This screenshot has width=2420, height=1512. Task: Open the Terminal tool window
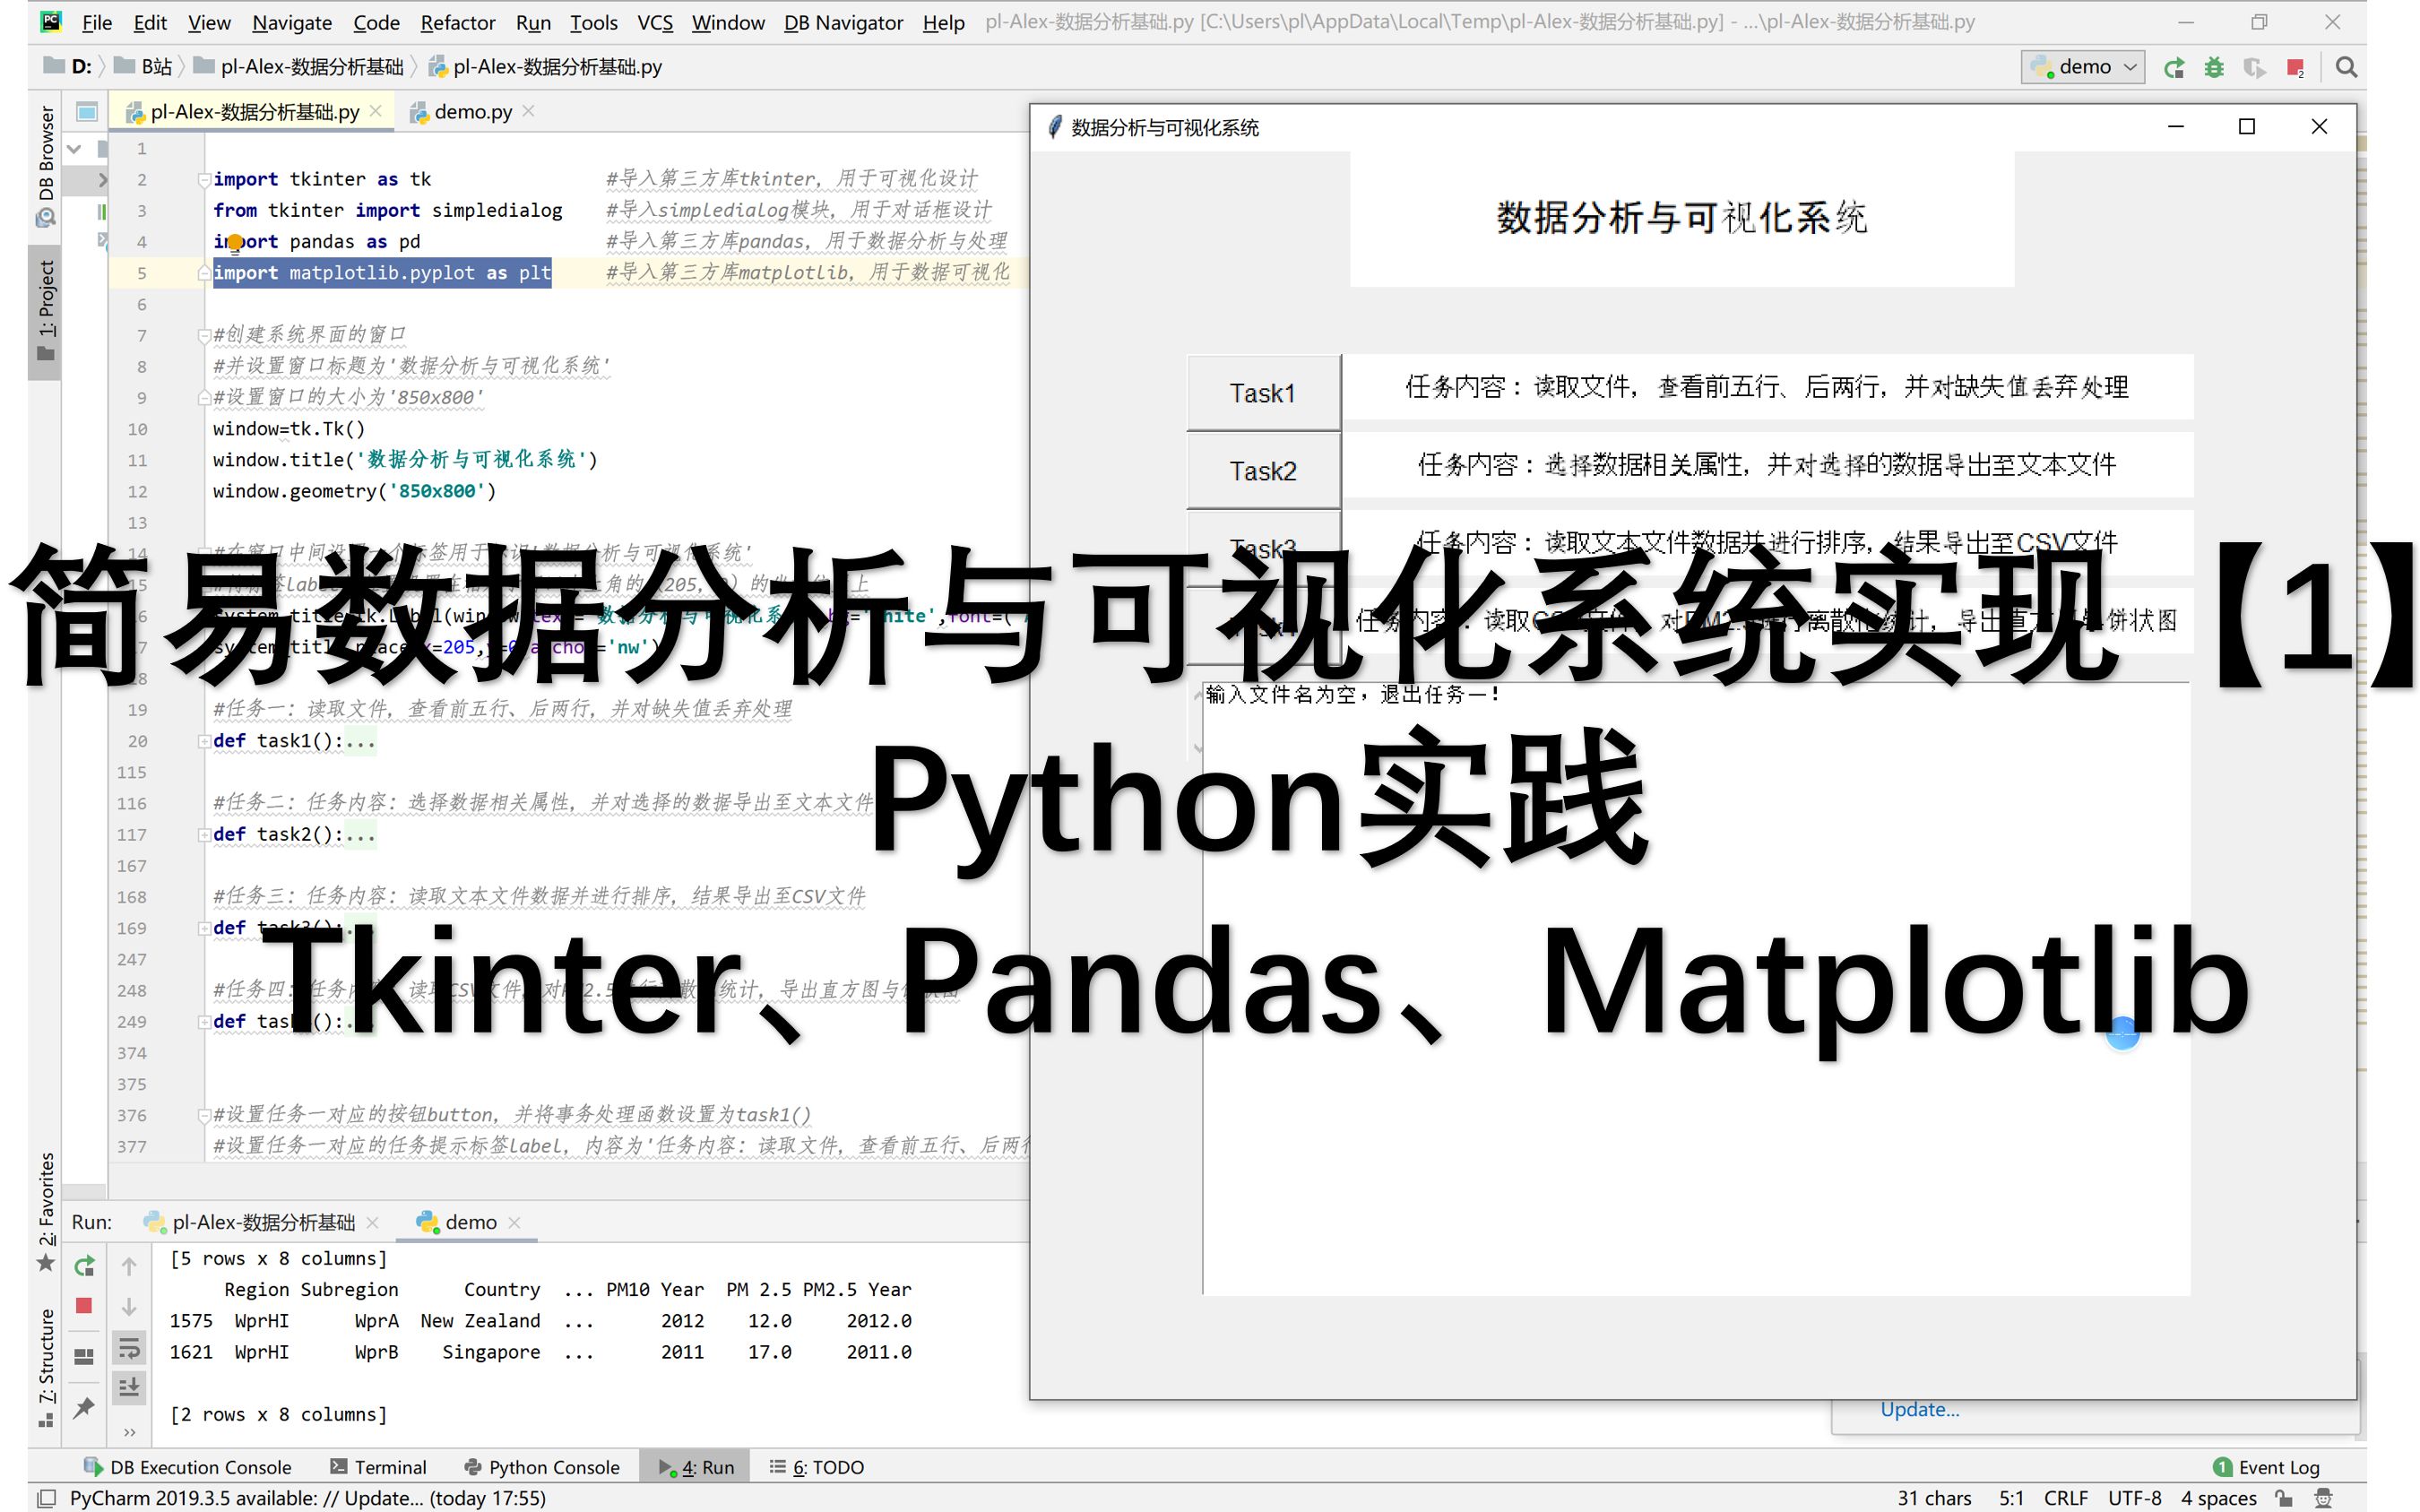[379, 1467]
